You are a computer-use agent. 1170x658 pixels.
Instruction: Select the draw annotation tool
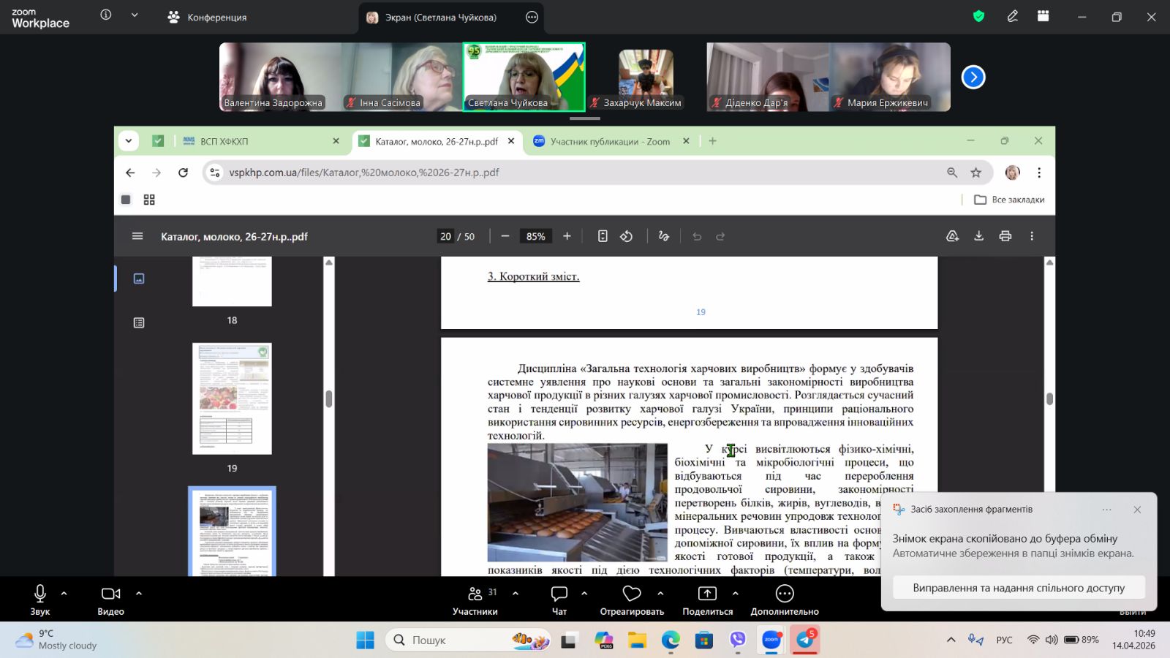pyautogui.click(x=663, y=236)
